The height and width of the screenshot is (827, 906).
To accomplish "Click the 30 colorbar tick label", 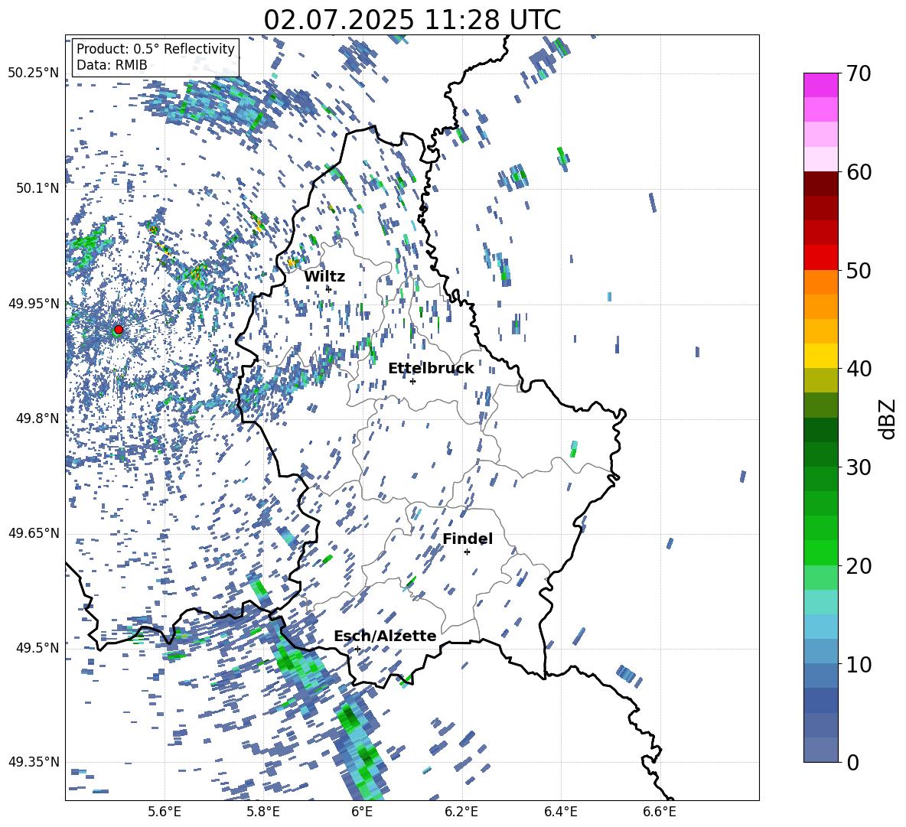I will (859, 467).
